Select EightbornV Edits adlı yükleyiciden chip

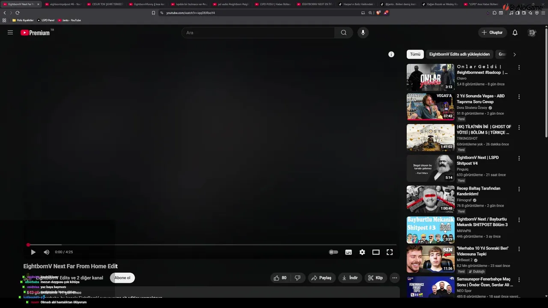(x=459, y=54)
